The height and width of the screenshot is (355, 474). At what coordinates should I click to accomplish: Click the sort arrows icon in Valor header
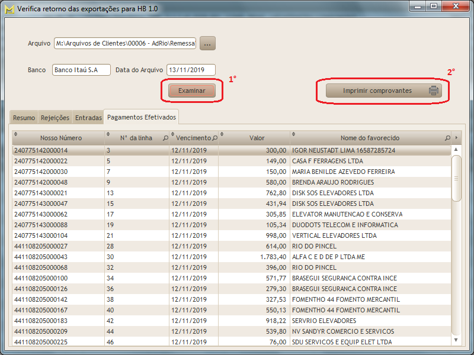(x=223, y=134)
